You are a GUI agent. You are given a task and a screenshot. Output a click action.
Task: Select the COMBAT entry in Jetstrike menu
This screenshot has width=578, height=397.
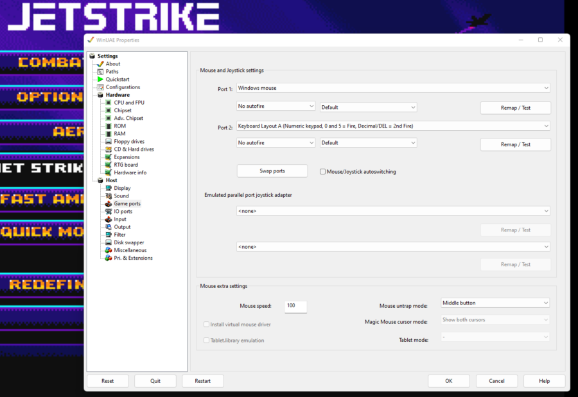click(x=51, y=62)
